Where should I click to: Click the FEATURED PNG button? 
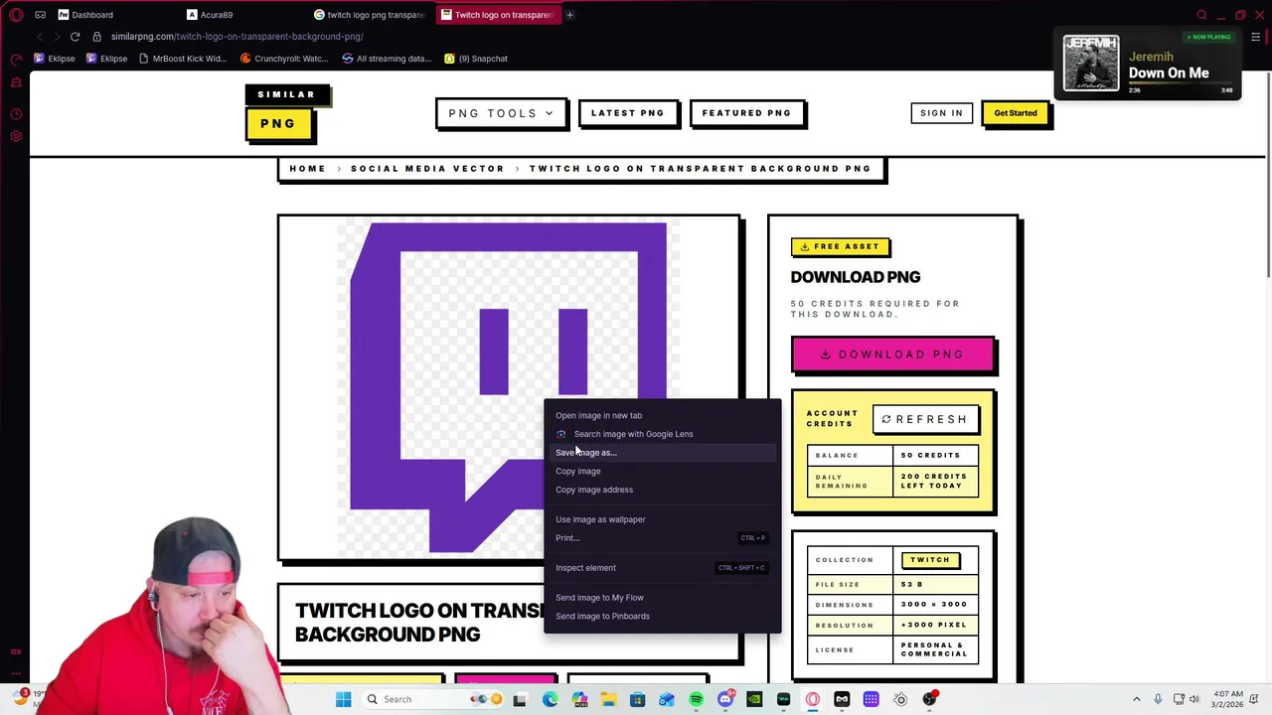tap(746, 113)
